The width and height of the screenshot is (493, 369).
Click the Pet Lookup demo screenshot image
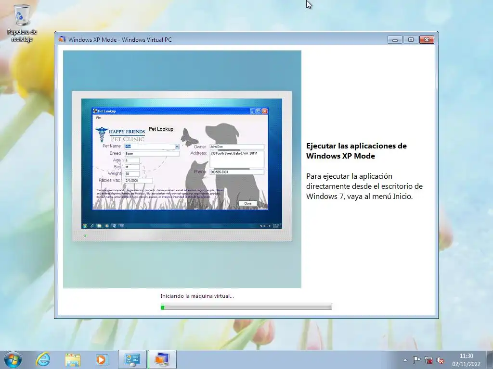tap(182, 170)
